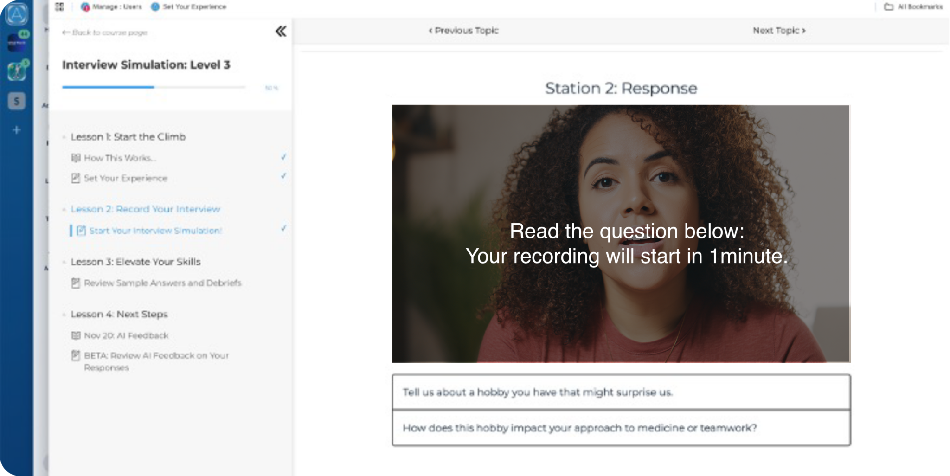
Task: Collapse the course sidebar with double-chevron icon
Action: 281,32
